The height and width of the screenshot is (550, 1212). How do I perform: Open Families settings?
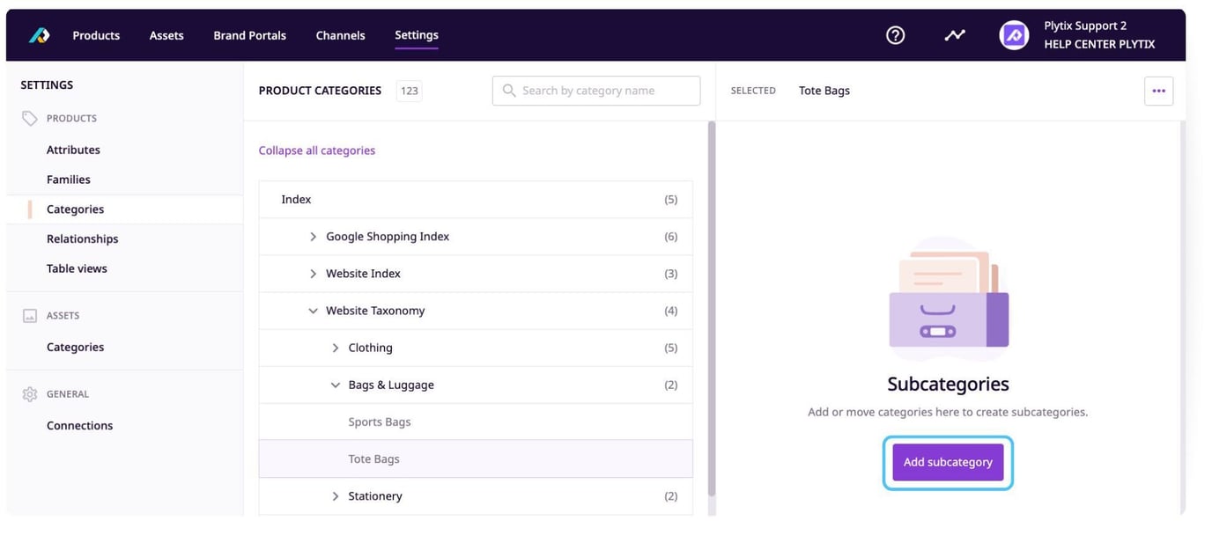(x=69, y=180)
